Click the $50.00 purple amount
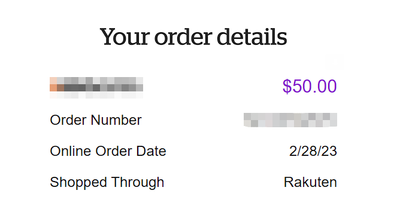Viewport: 415px width, 224px height. point(310,86)
